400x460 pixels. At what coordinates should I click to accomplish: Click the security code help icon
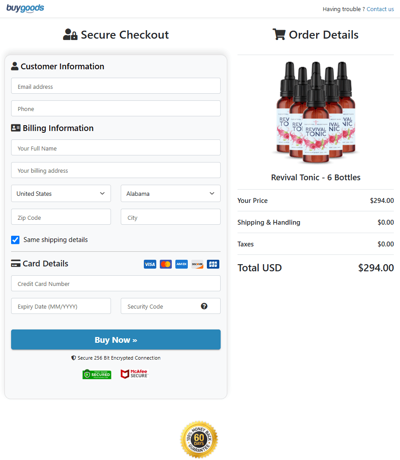click(x=204, y=306)
